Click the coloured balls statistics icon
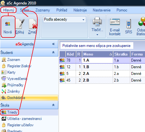 [142, 22]
